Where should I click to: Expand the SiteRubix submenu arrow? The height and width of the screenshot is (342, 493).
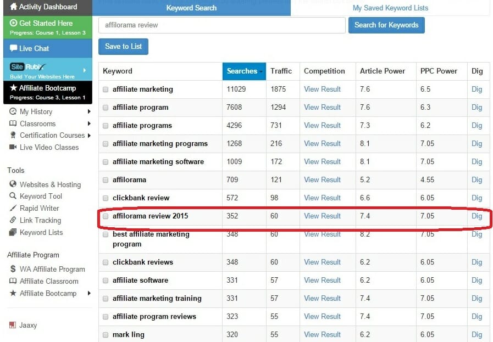click(85, 70)
